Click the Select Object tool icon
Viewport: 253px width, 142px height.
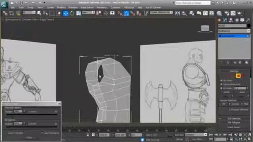click(39, 13)
